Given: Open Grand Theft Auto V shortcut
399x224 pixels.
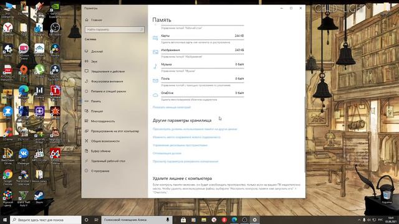Looking at the screenshot, I should click(x=24, y=198).
